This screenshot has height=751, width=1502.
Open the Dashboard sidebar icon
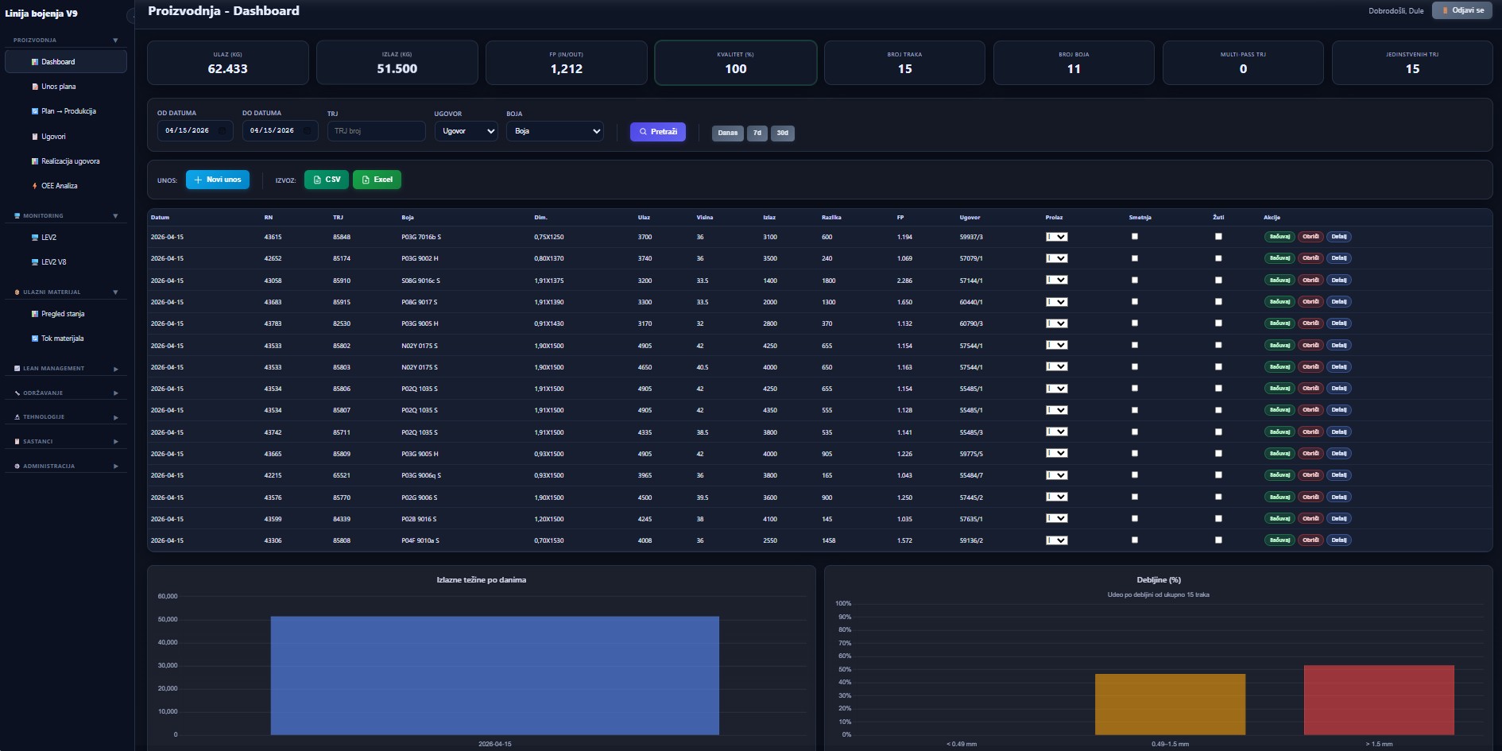tap(35, 62)
